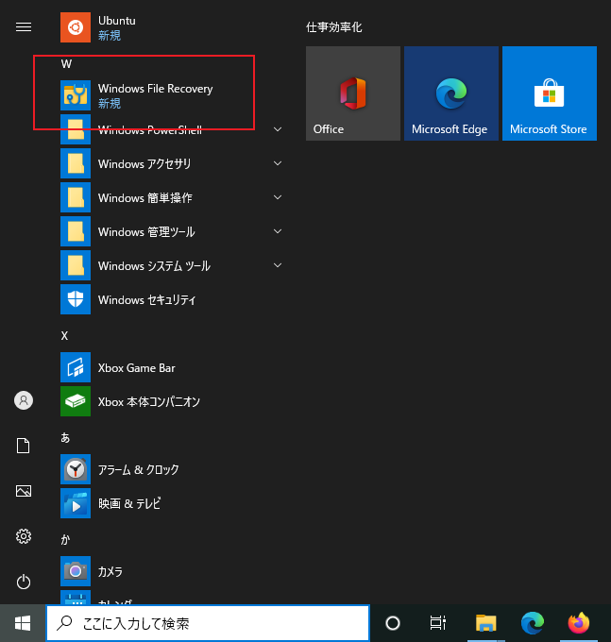Click the power button icon

24,582
